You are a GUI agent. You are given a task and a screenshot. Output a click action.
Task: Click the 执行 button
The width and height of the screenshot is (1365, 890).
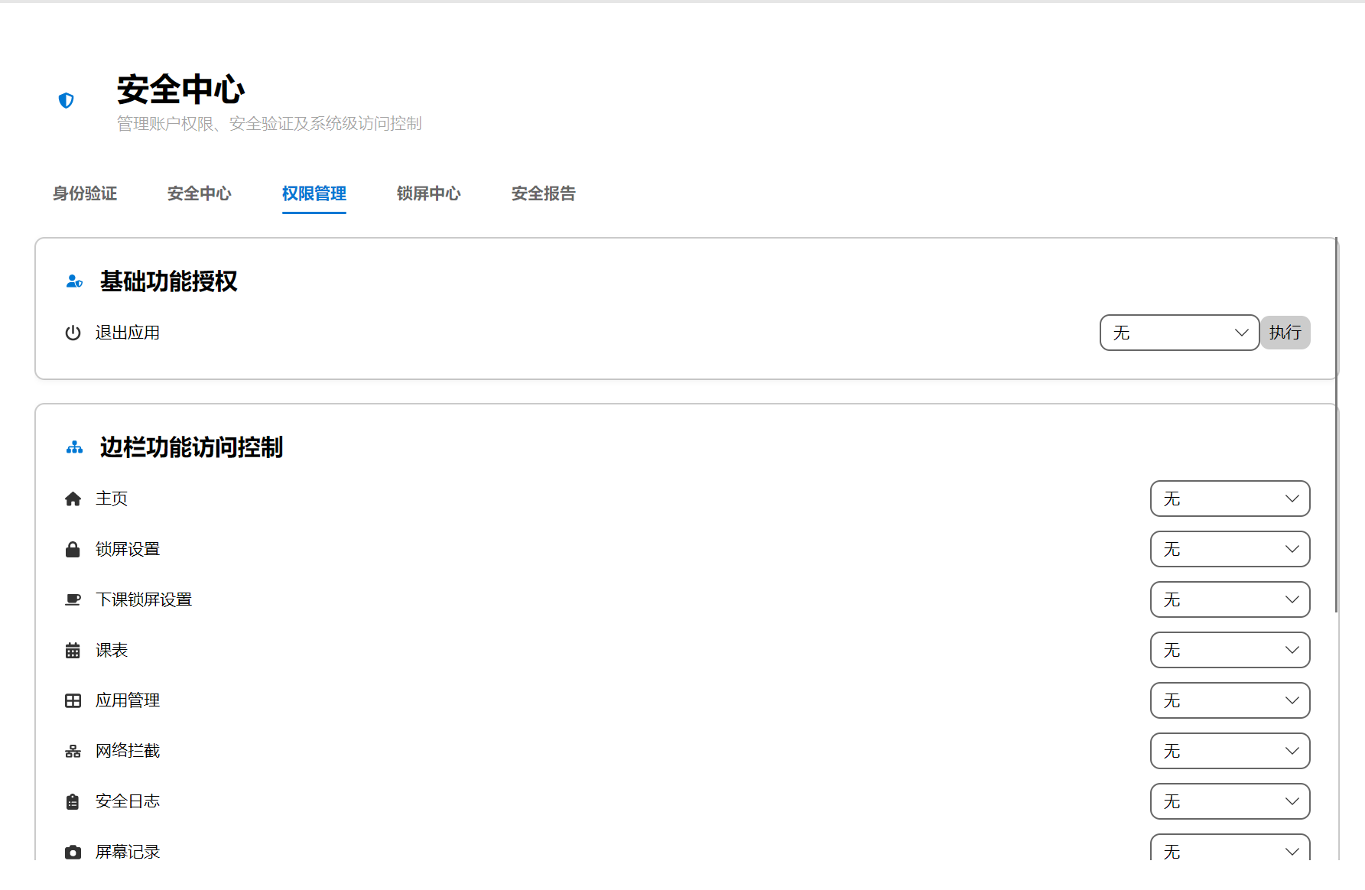click(1285, 333)
